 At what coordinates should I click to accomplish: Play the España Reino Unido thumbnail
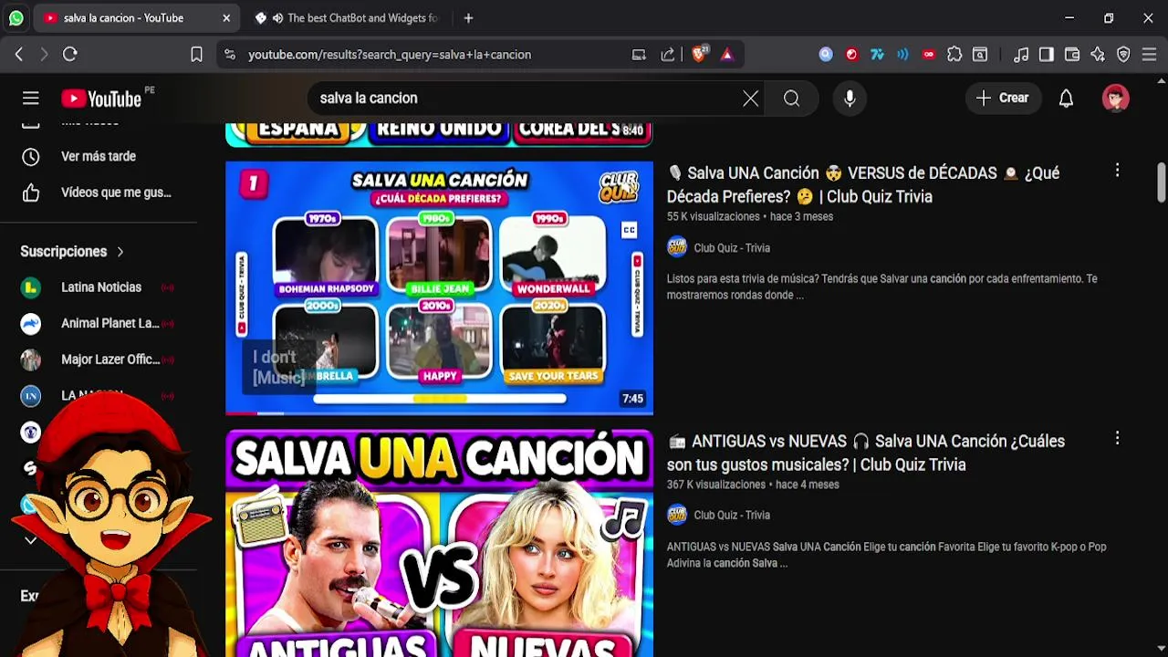[439, 134]
